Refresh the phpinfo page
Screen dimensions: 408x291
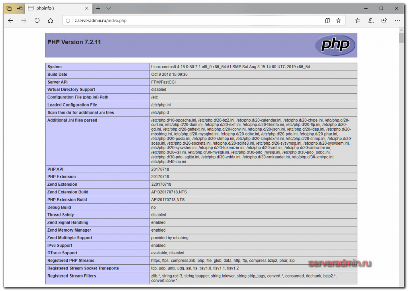tap(37, 20)
